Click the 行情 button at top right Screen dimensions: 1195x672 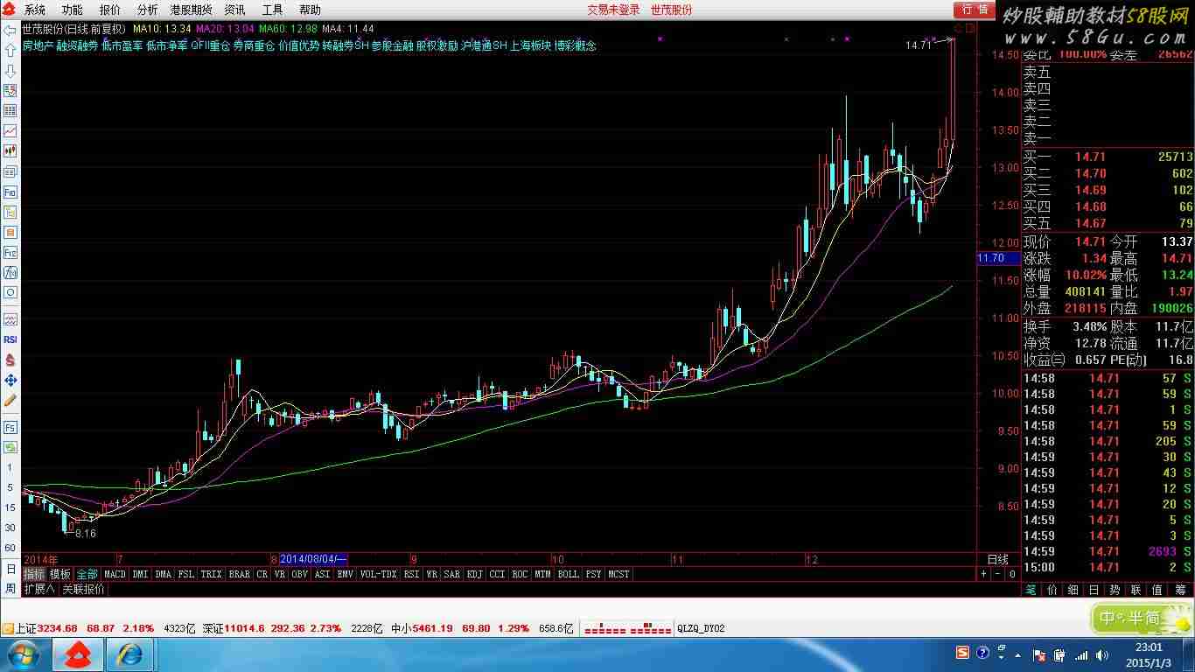point(974,10)
